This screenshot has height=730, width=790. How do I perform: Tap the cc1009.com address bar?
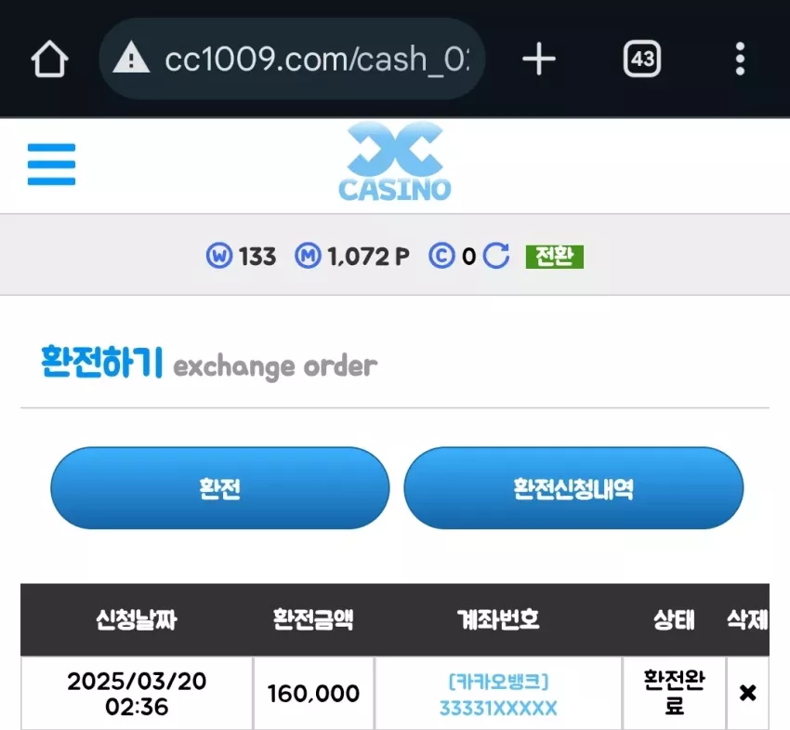click(x=292, y=59)
